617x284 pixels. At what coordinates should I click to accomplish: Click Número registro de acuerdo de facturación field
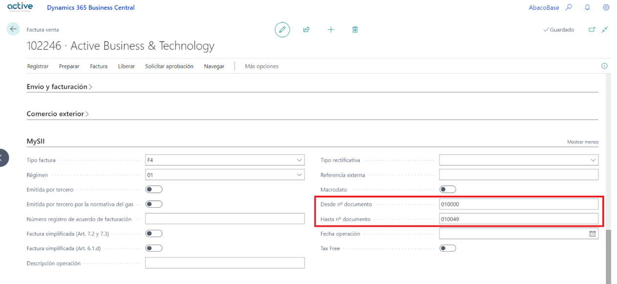point(225,219)
